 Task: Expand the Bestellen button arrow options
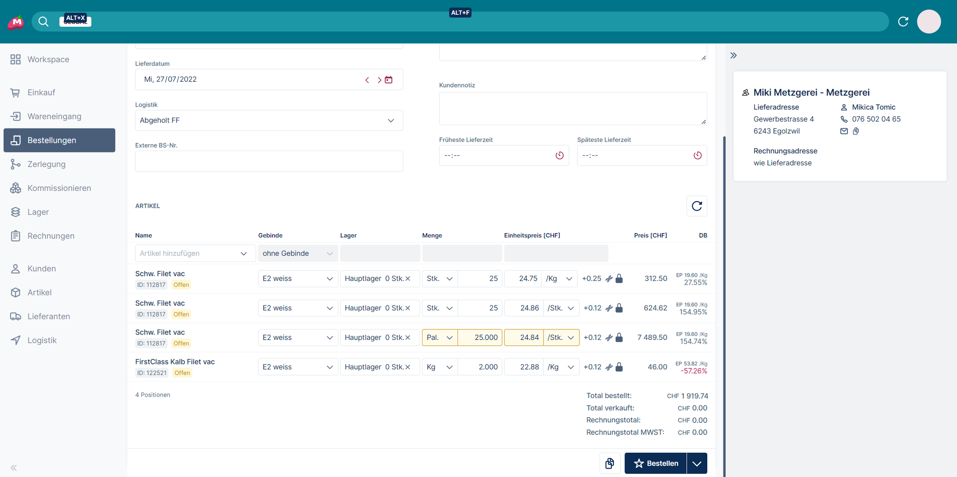(x=697, y=463)
